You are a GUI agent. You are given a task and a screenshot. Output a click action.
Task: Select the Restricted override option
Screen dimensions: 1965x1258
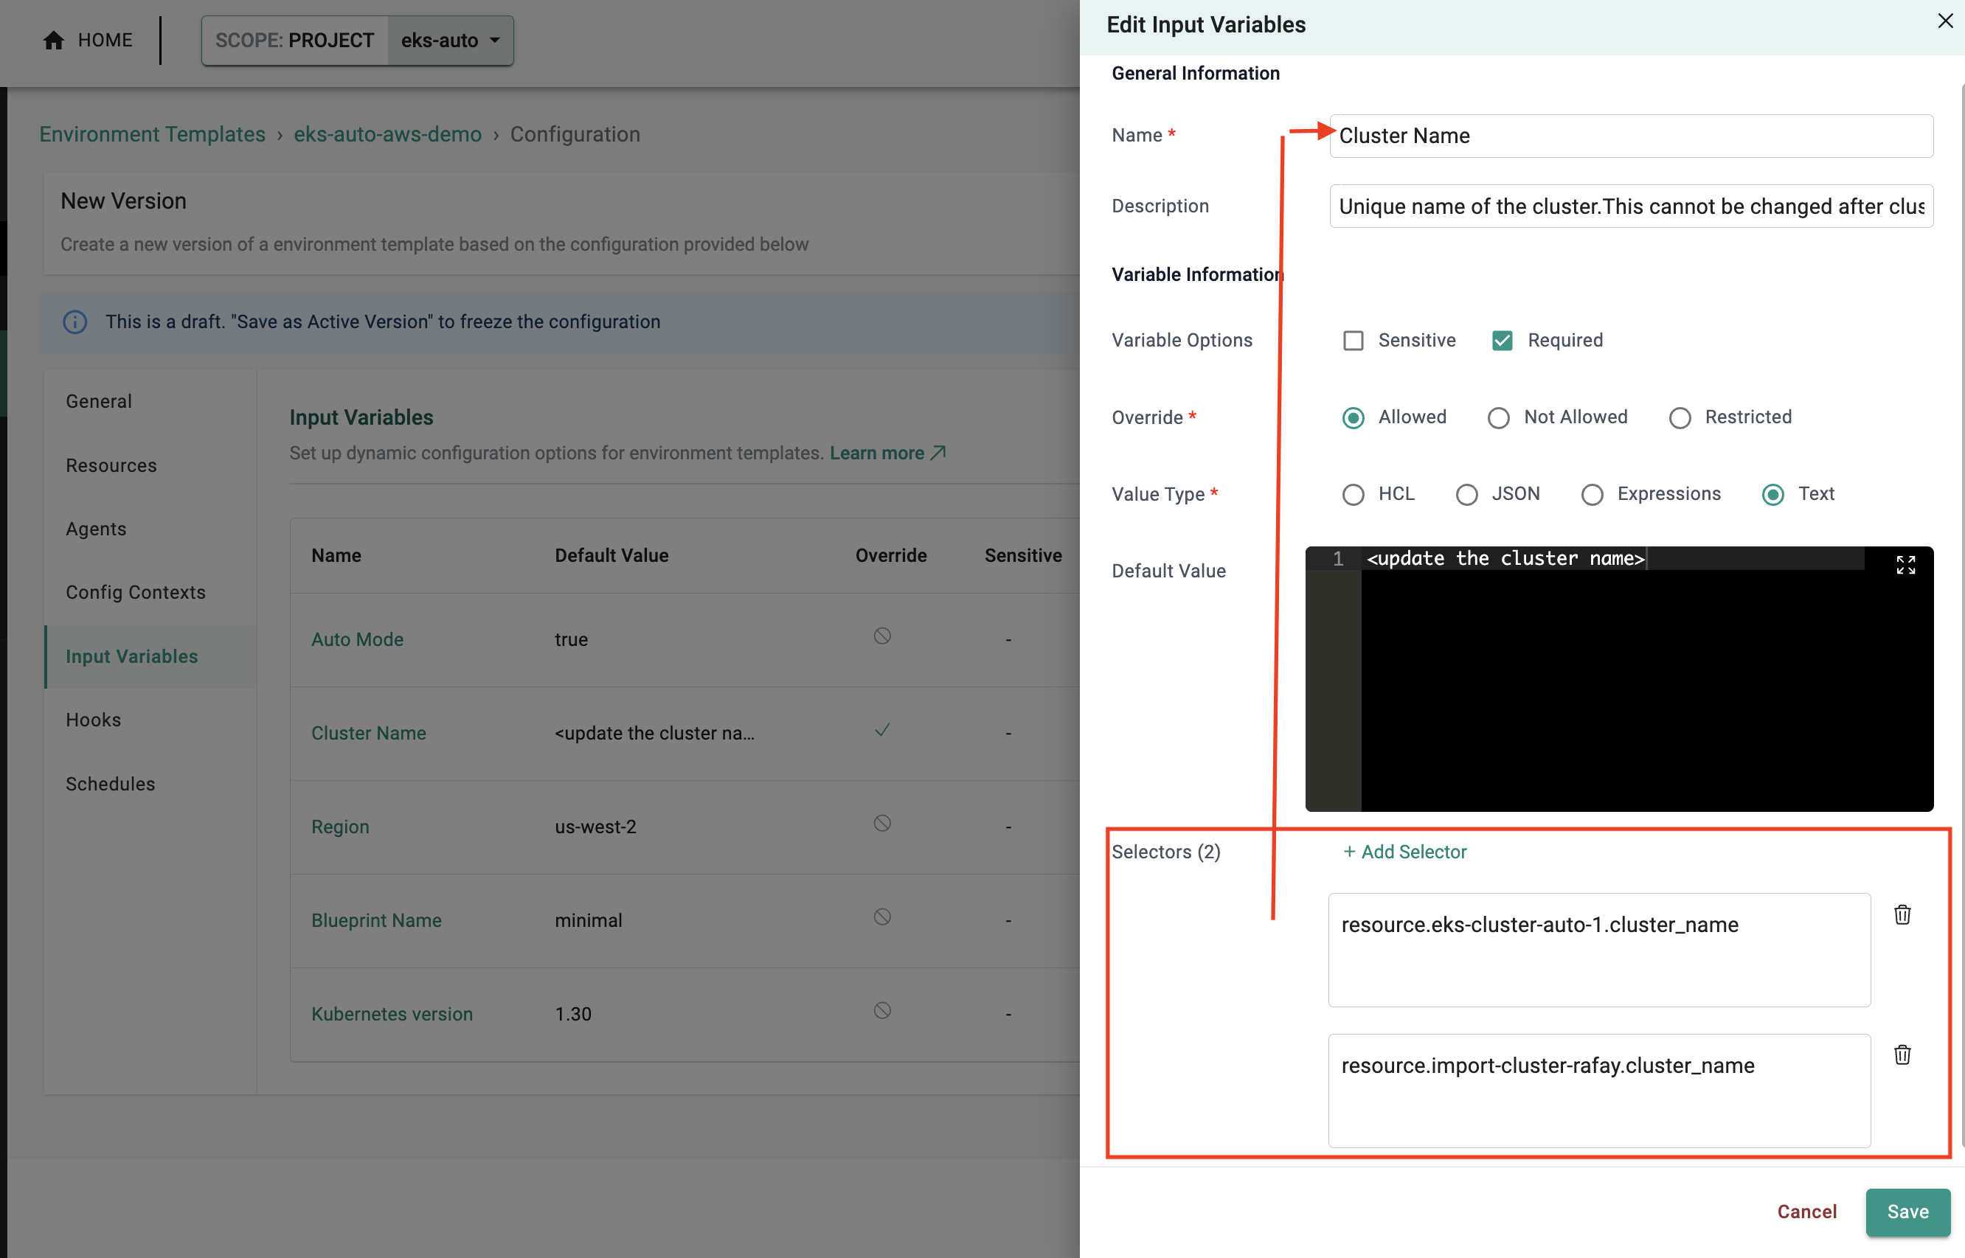1679,417
